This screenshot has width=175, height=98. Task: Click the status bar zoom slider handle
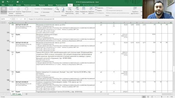click(x=162, y=97)
